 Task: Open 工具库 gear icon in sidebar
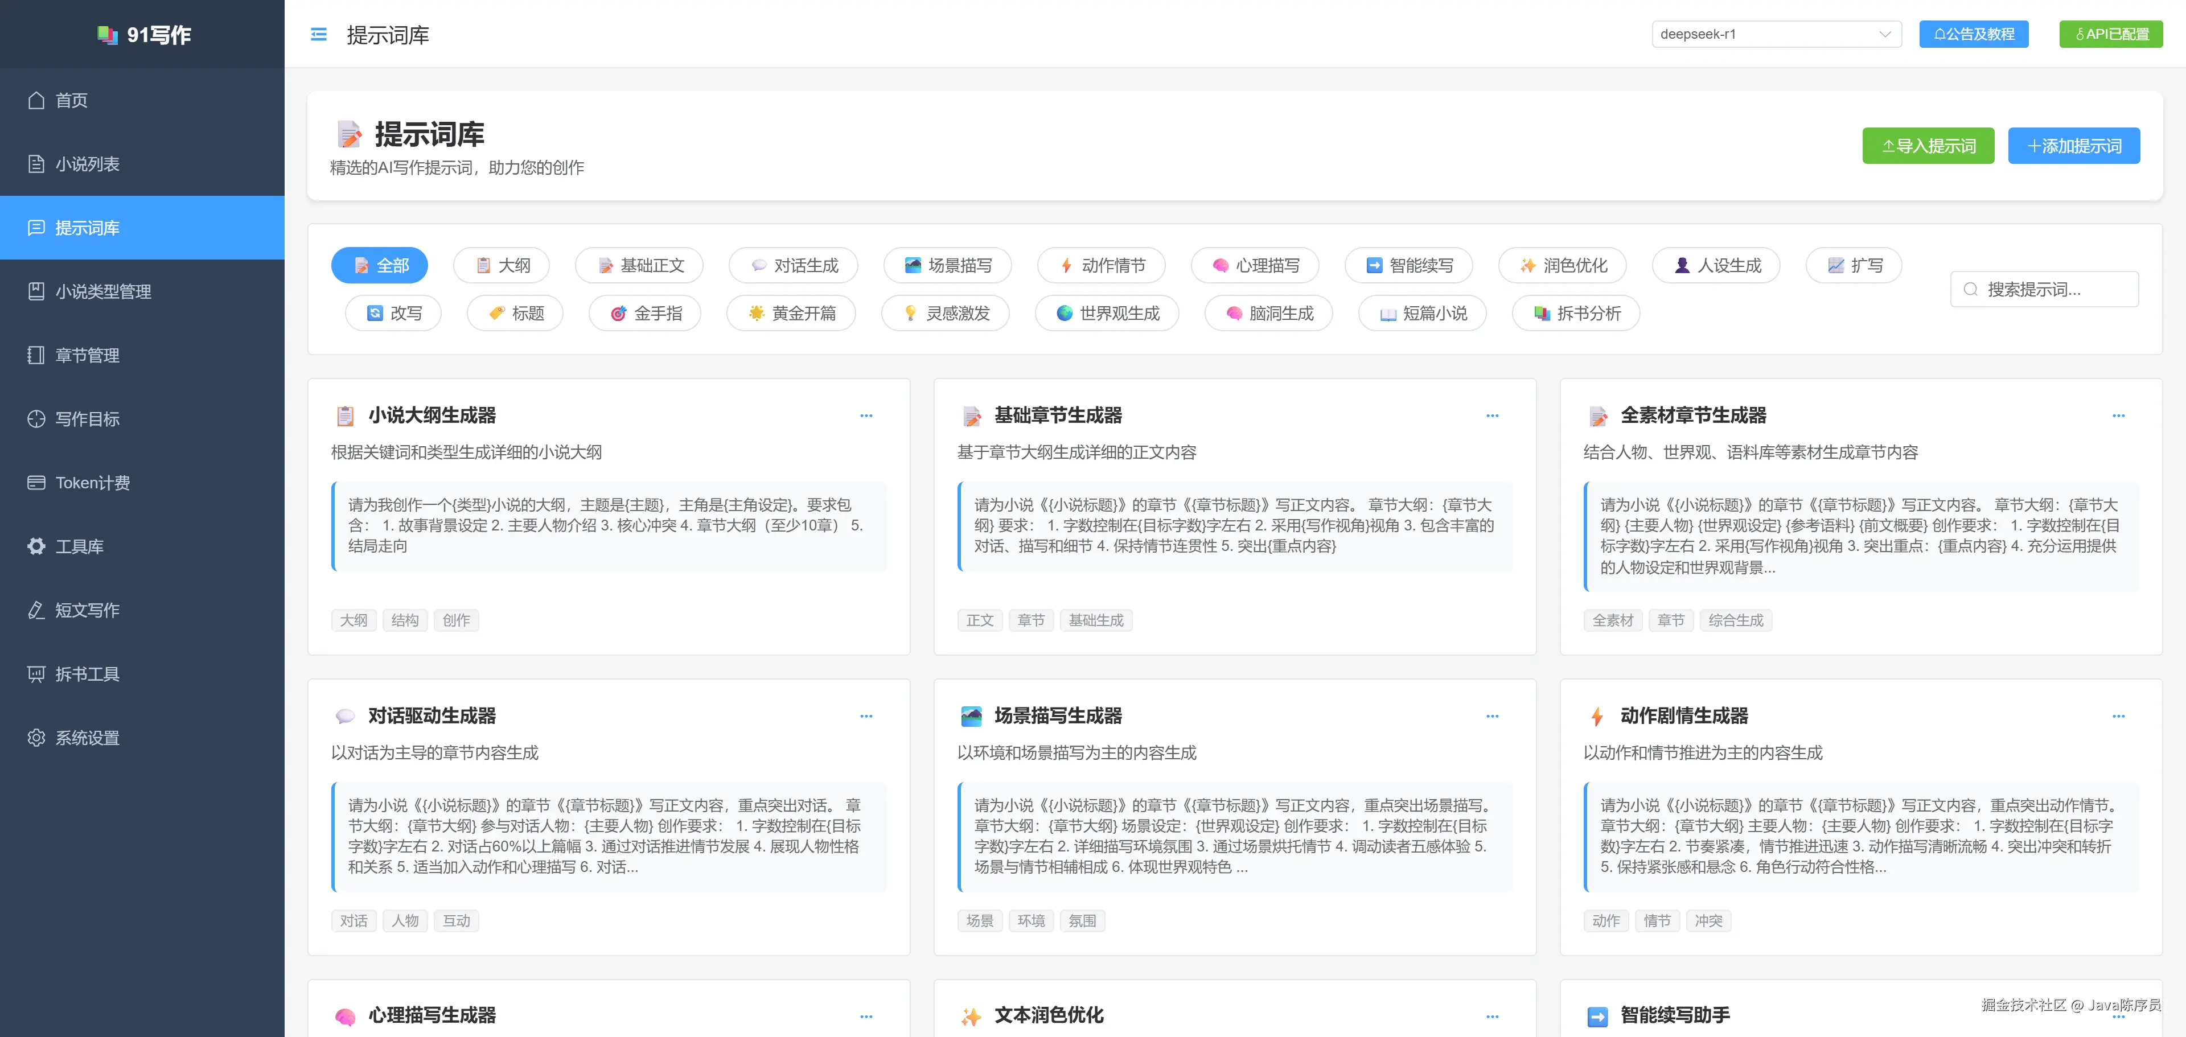point(36,546)
